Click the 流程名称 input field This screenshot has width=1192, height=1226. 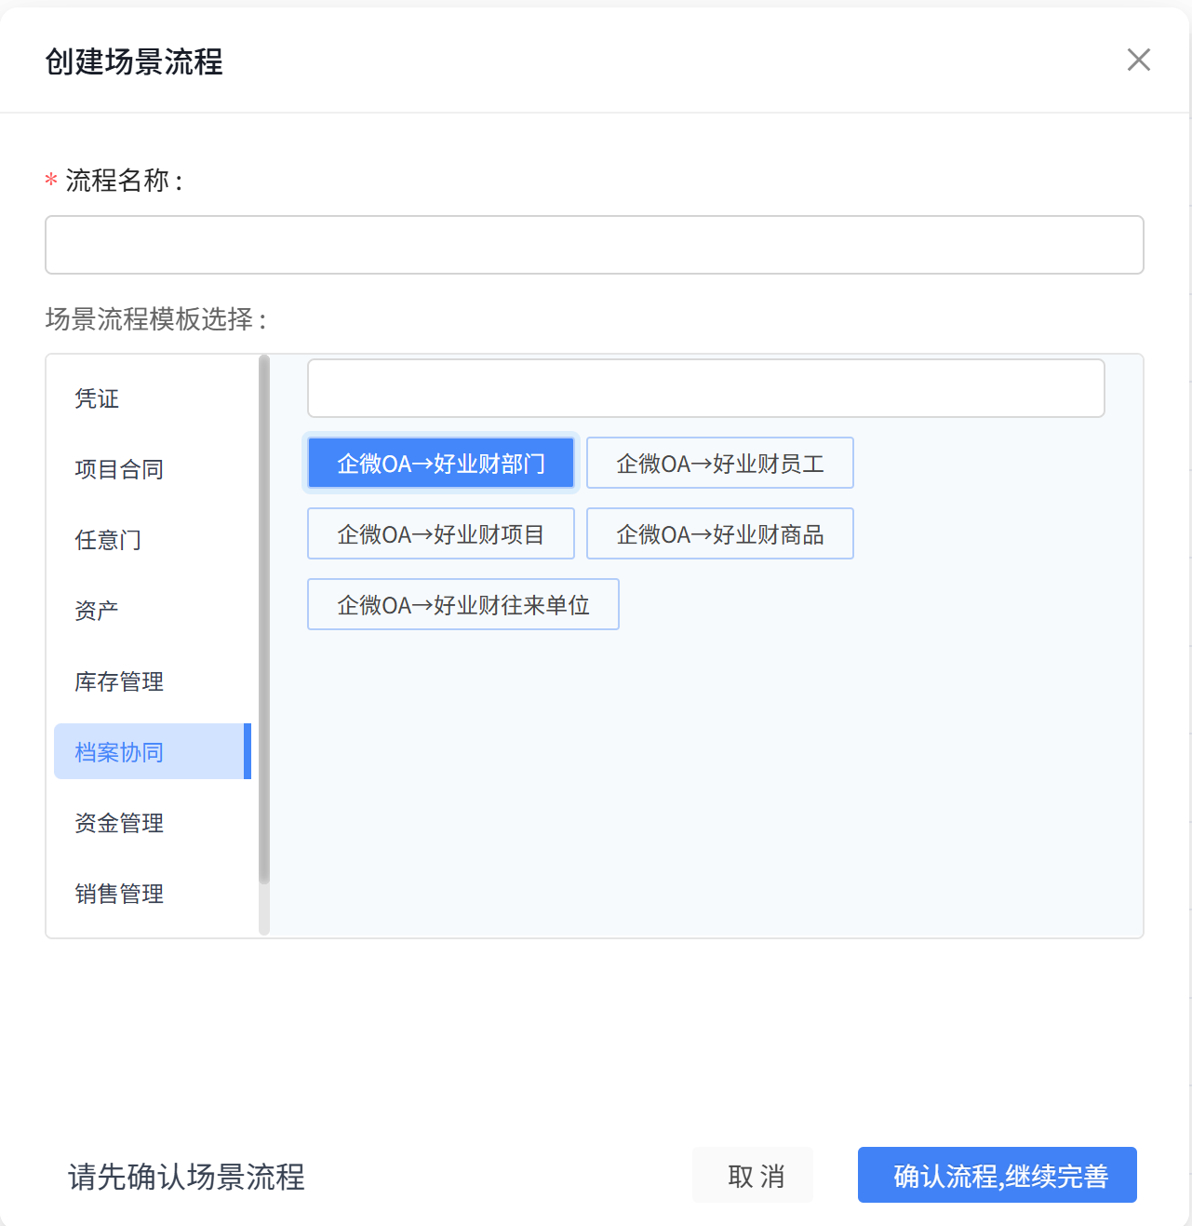[x=594, y=245]
